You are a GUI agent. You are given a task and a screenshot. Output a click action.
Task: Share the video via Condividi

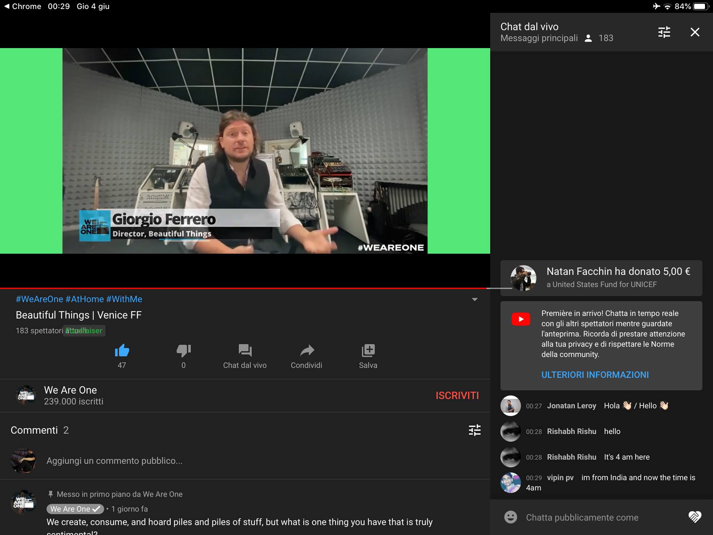(x=306, y=356)
